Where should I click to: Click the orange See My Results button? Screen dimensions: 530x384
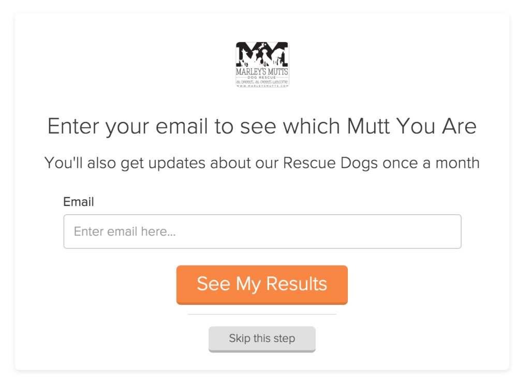[262, 285]
